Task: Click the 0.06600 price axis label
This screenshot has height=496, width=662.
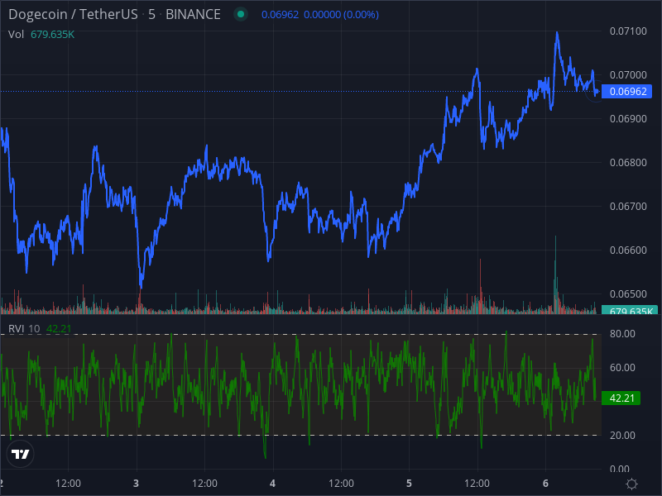Action: point(628,250)
